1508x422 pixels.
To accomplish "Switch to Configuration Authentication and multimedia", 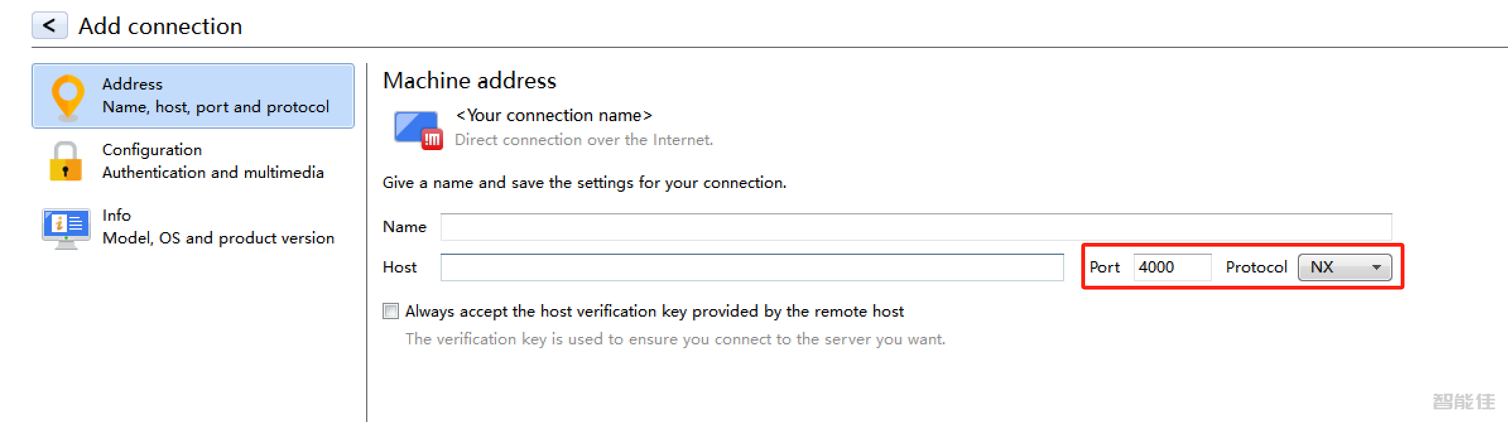I will 213,161.
